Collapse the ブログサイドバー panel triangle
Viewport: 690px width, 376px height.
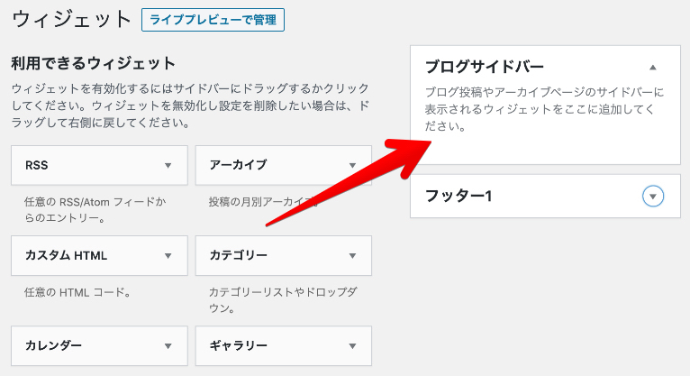[653, 68]
